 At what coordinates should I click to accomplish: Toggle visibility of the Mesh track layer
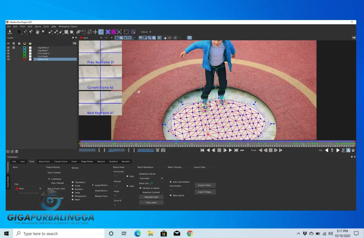[x=8, y=59]
